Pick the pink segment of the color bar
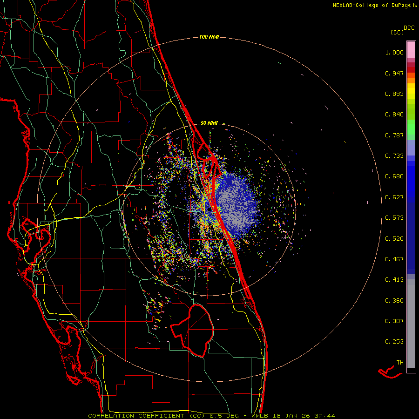 point(411,50)
